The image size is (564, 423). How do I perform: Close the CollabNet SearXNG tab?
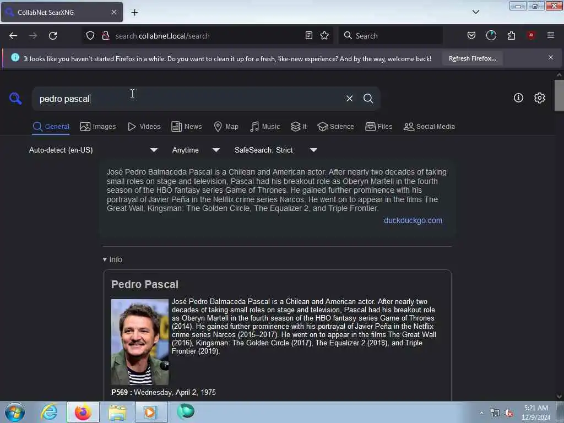[114, 12]
